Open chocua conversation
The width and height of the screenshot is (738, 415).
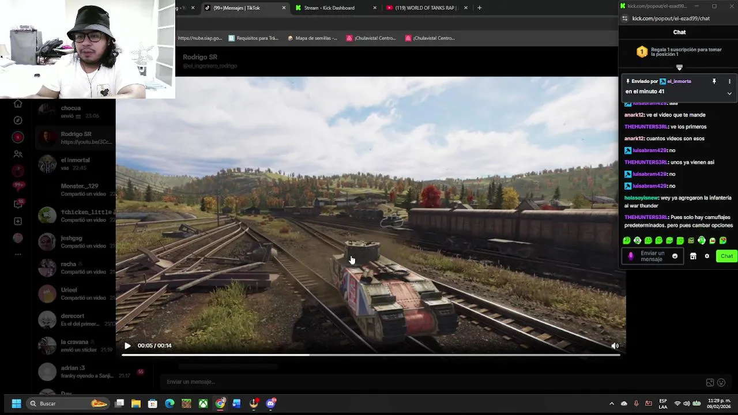[x=75, y=112]
